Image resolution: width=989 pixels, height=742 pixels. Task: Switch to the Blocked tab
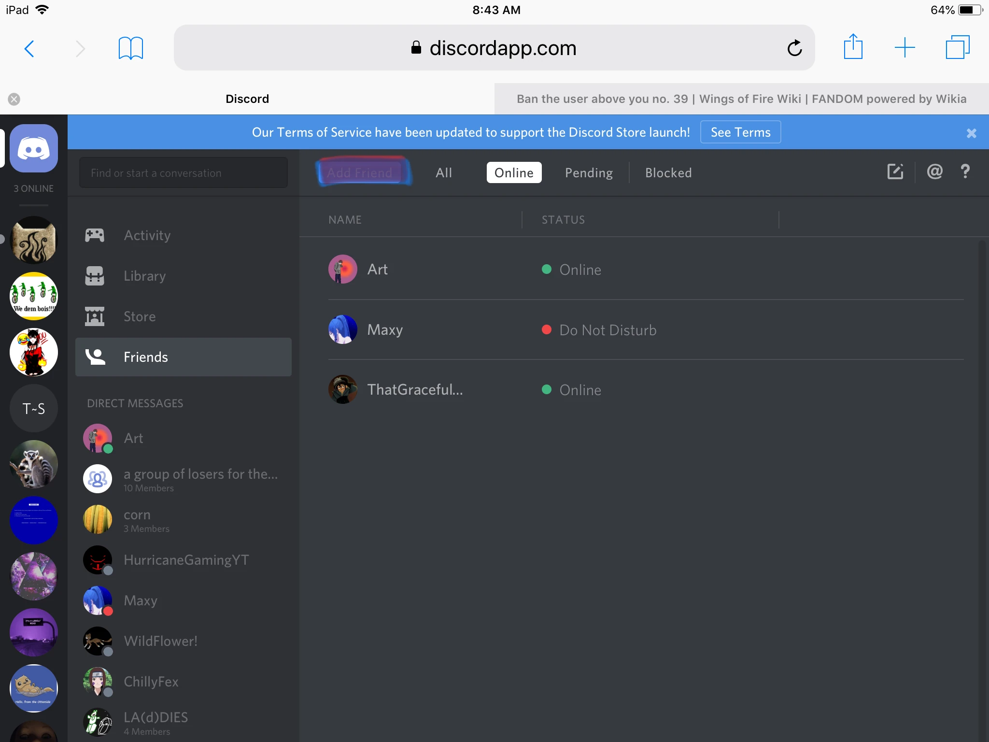[668, 172]
